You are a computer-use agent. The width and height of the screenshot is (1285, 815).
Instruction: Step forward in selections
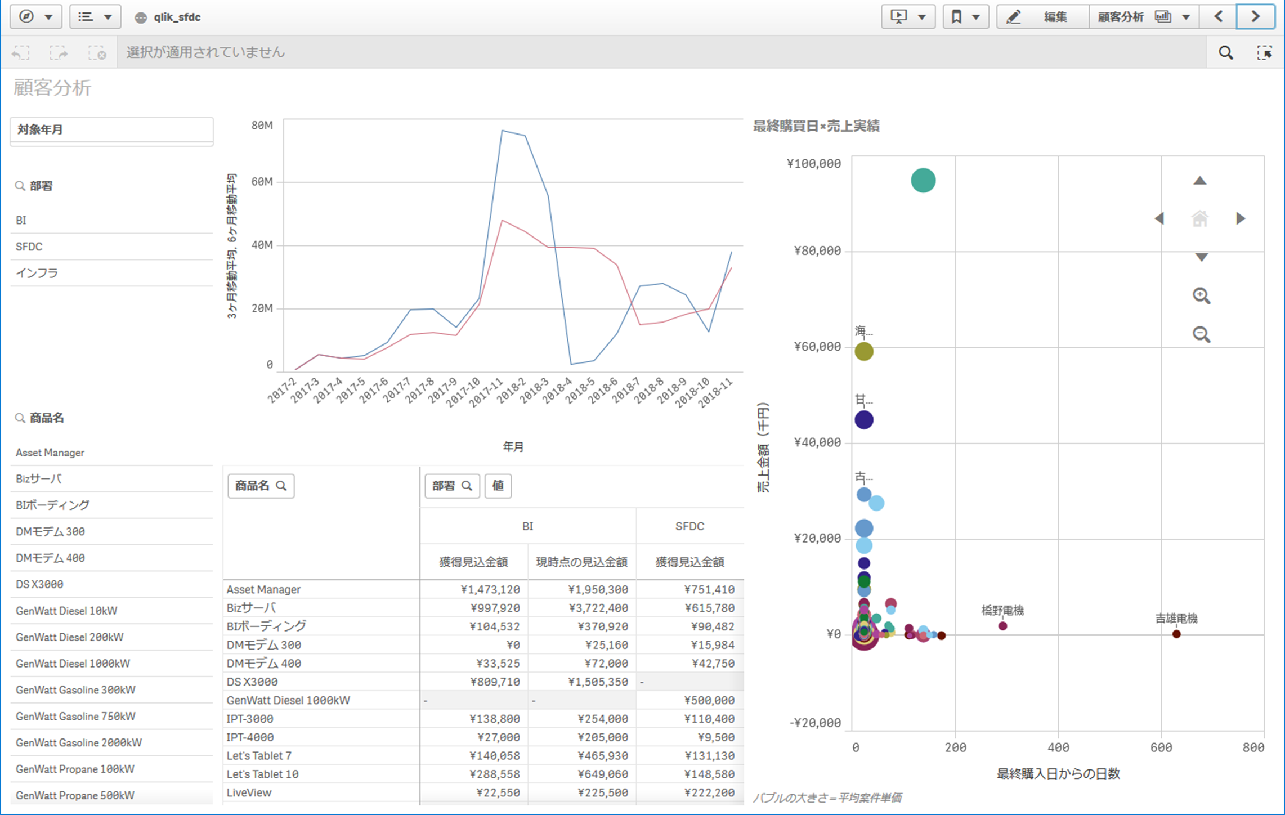(x=59, y=52)
